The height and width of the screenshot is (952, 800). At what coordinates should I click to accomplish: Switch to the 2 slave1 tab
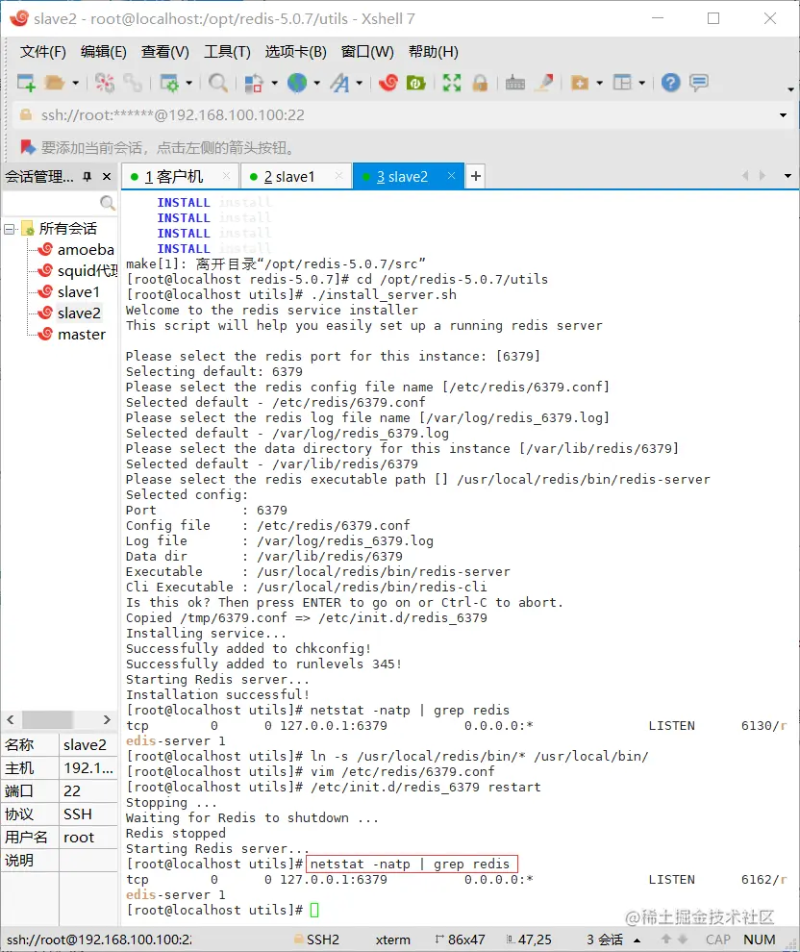(296, 177)
